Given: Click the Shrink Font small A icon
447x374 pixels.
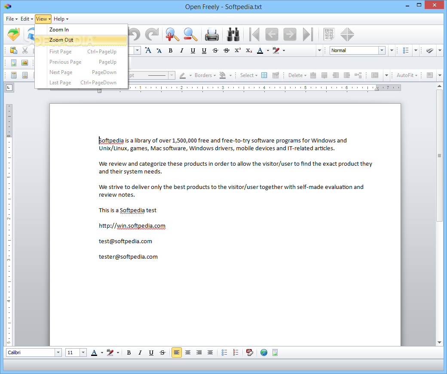Looking at the screenshot, I should pos(159,50).
